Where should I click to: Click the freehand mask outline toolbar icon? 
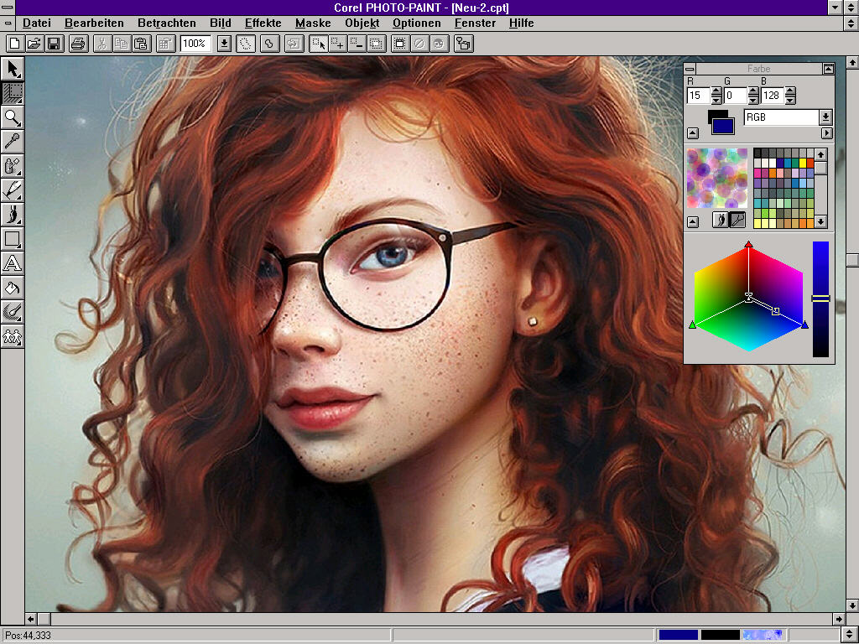click(x=246, y=44)
